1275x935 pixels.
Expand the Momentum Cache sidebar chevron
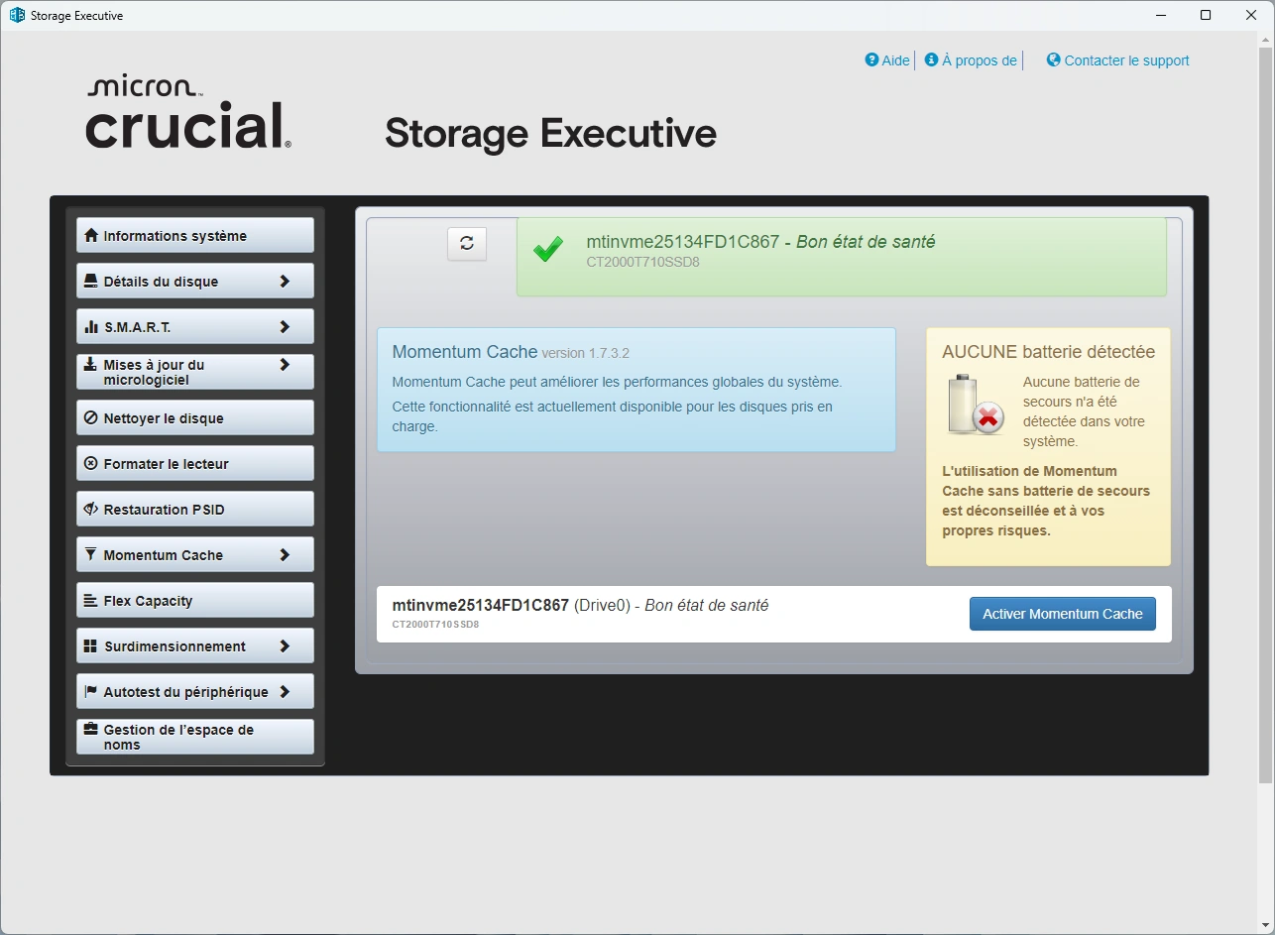point(285,555)
